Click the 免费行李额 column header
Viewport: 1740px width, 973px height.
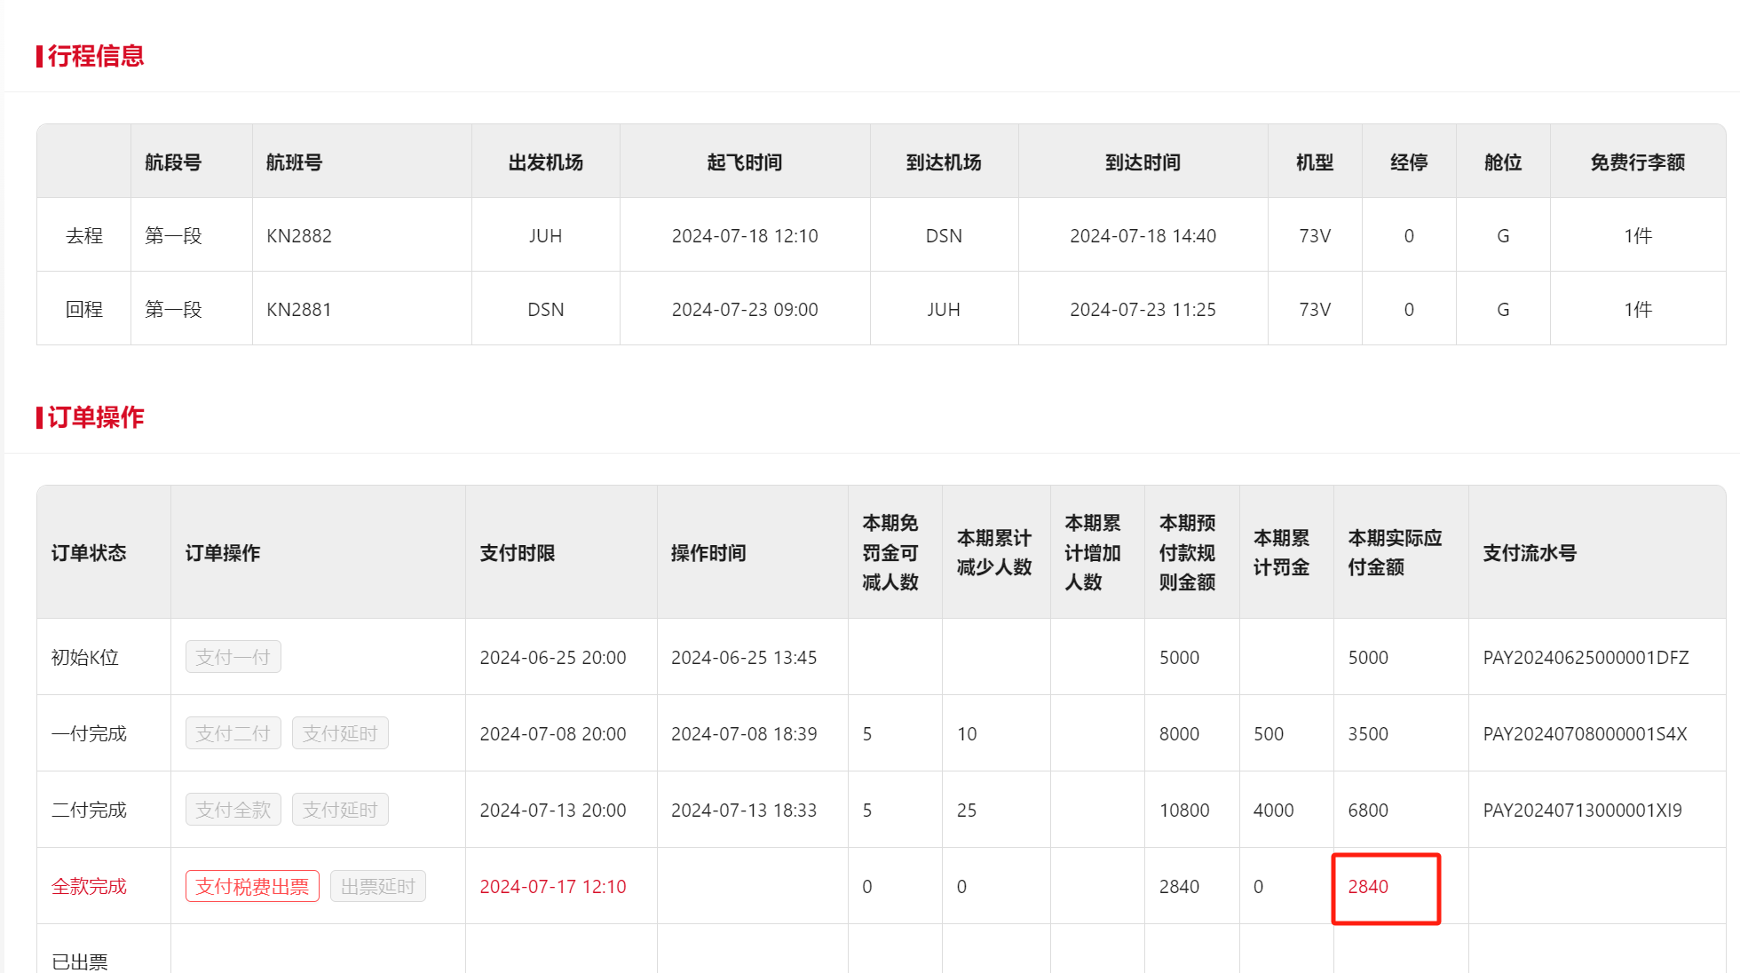[1637, 162]
